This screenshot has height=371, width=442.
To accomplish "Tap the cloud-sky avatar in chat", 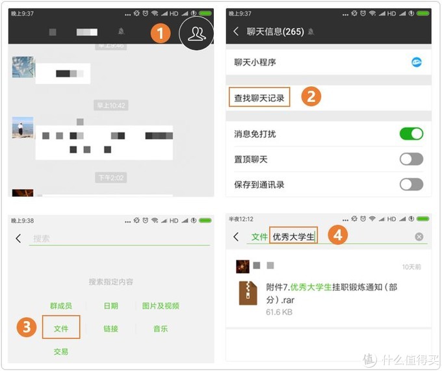I will click(23, 67).
